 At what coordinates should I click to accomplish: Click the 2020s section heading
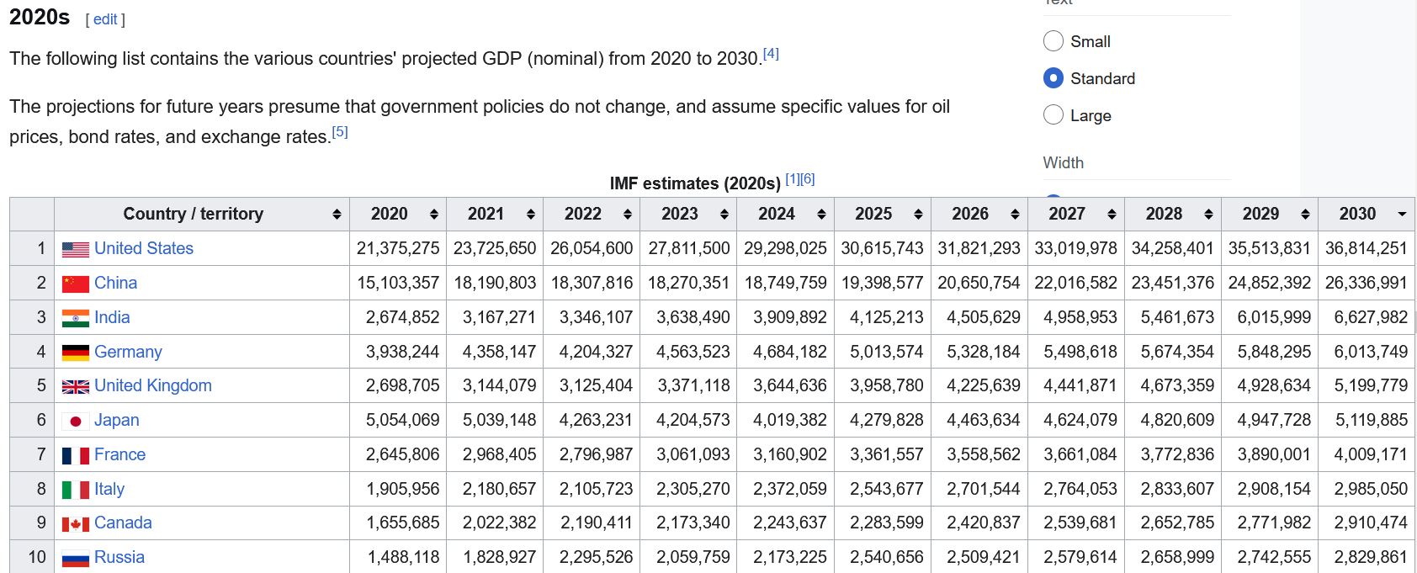(40, 17)
